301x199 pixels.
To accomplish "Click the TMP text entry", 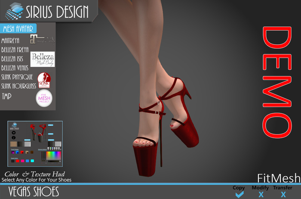I will tap(7, 96).
